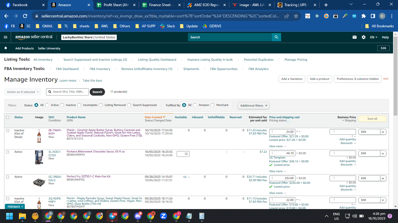
Task: Open File Explorer from the taskbar
Action: (22, 216)
